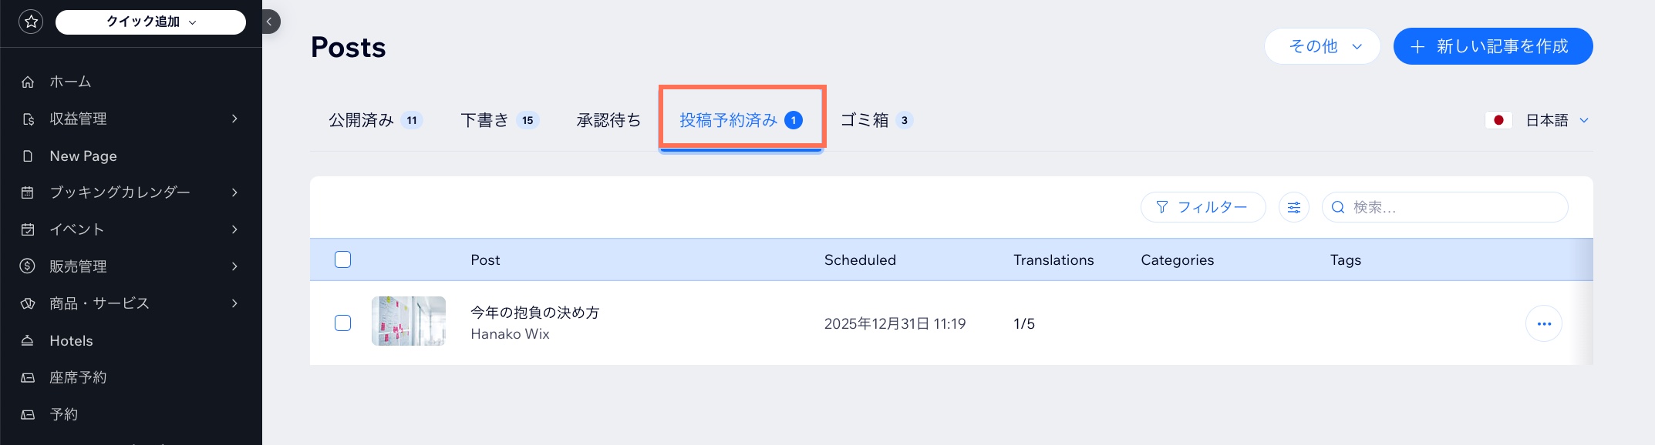Open the post thumbnail image
This screenshot has height=445, width=1655.
tap(409, 321)
